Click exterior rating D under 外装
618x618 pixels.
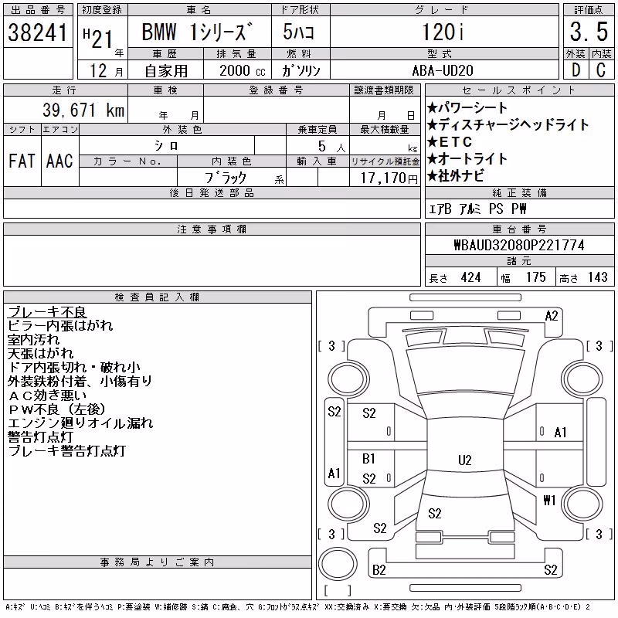click(576, 70)
